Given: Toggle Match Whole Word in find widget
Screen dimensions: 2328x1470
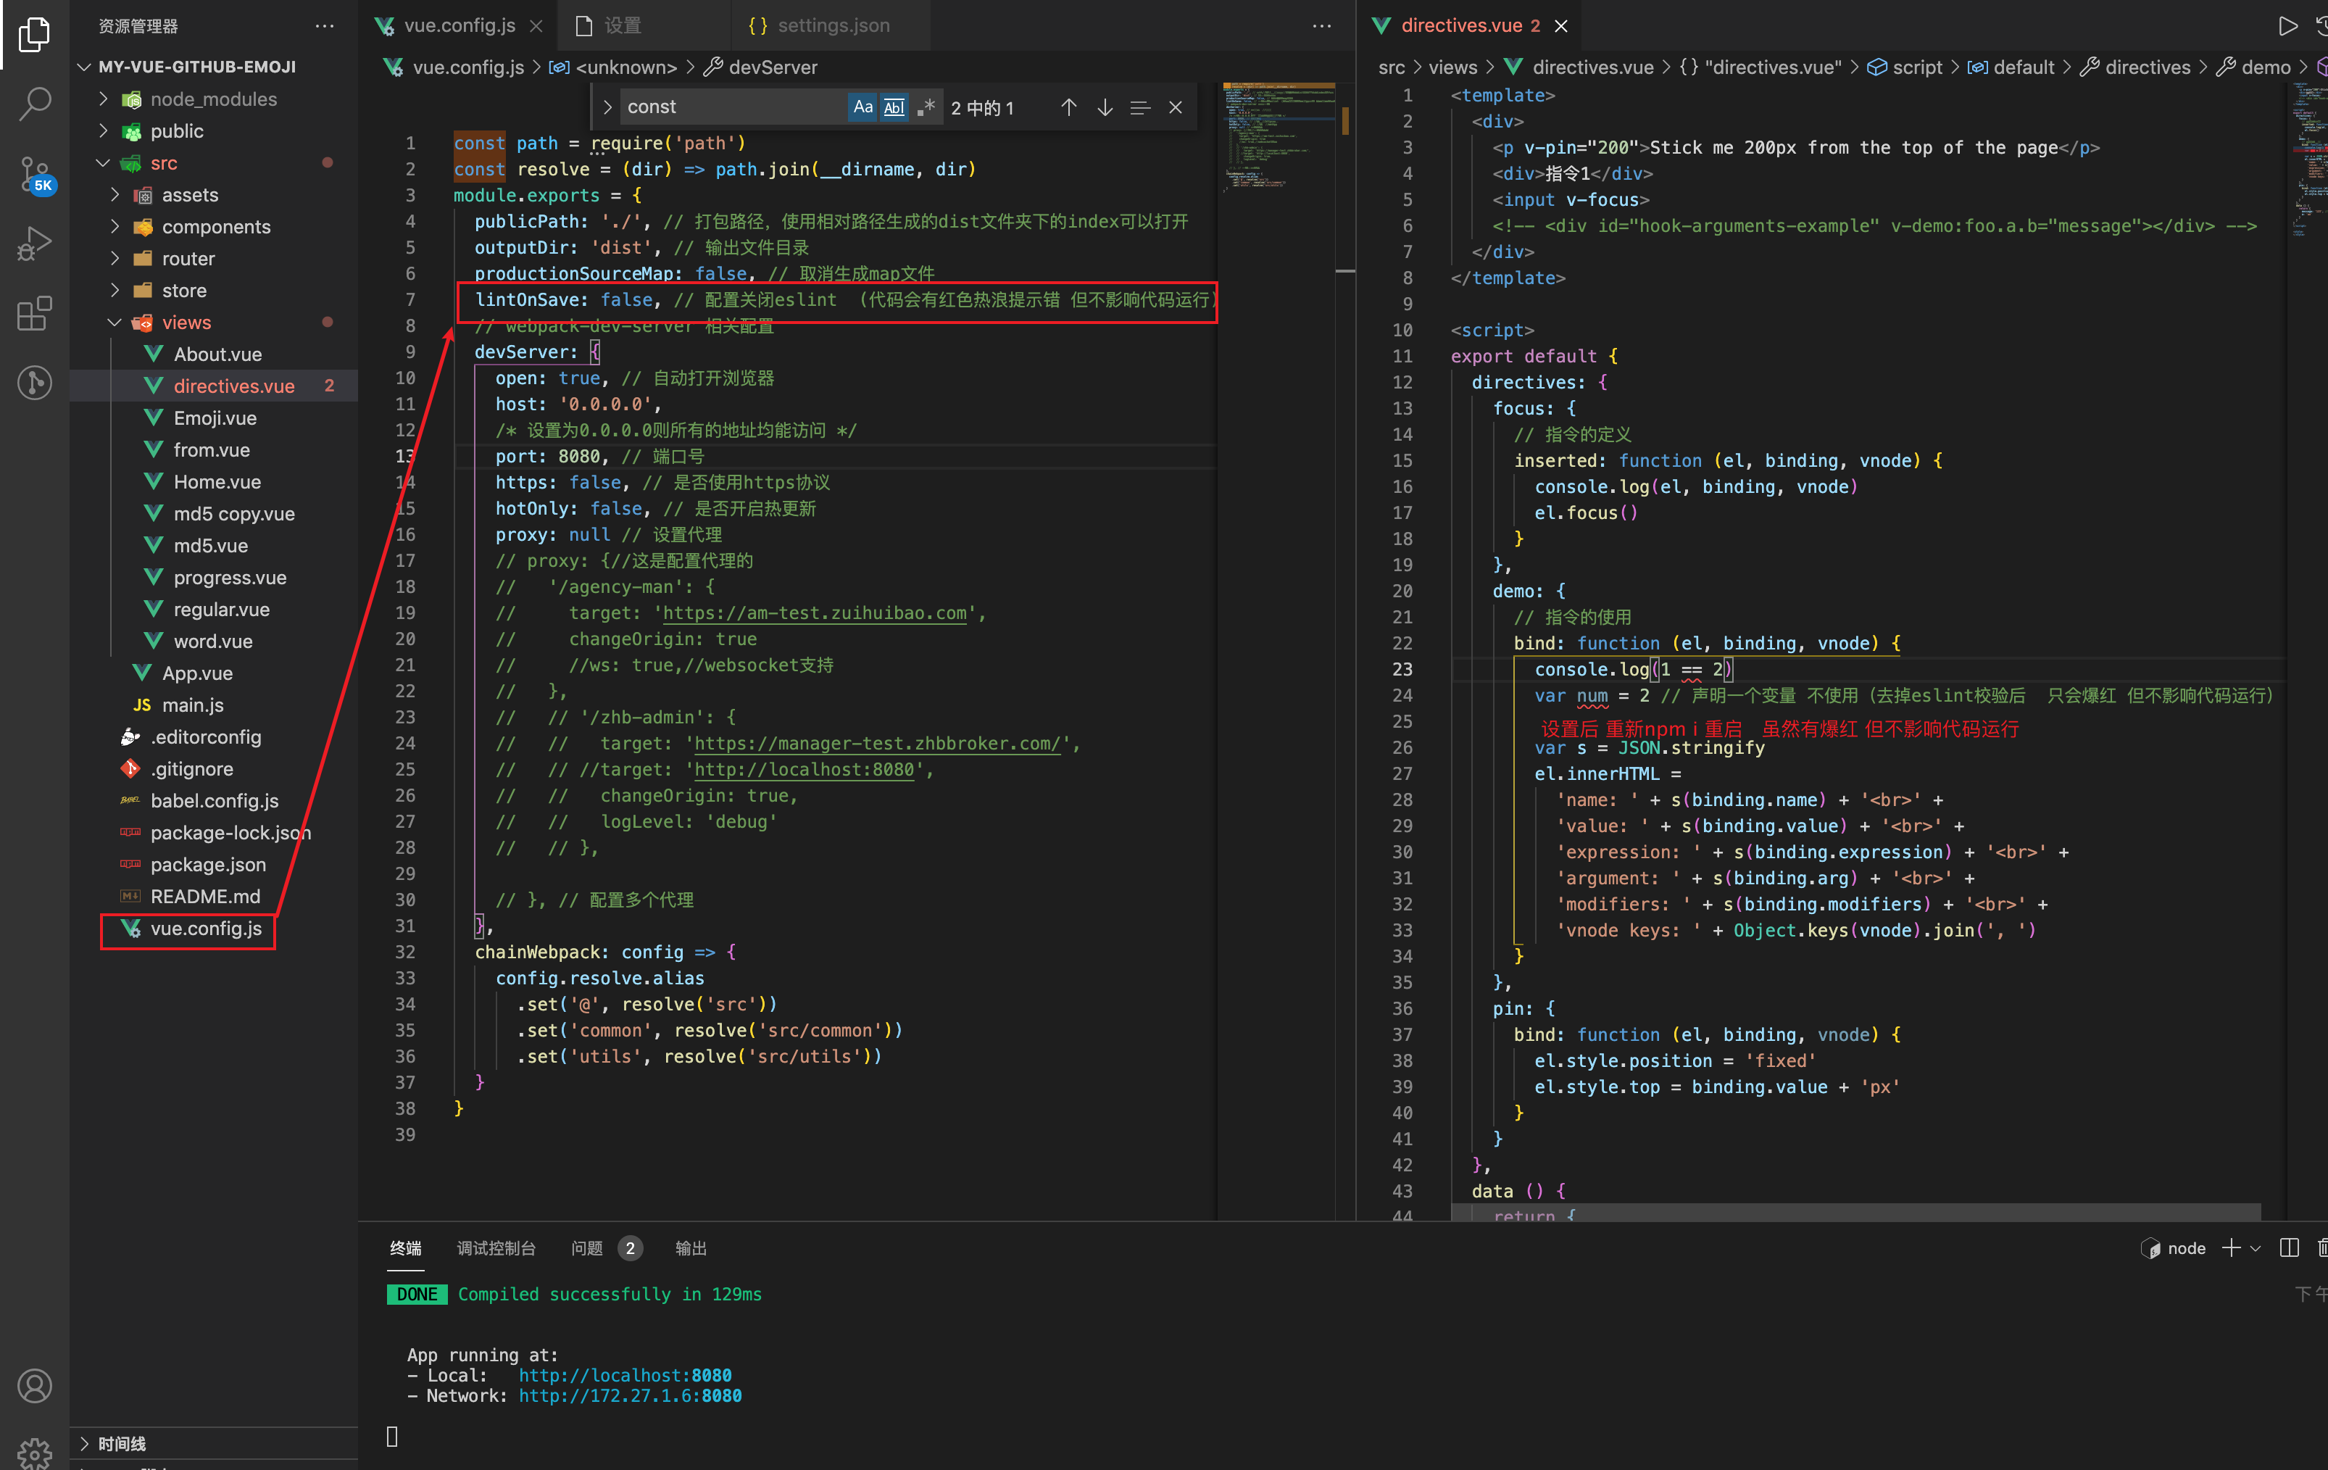Looking at the screenshot, I should point(894,107).
